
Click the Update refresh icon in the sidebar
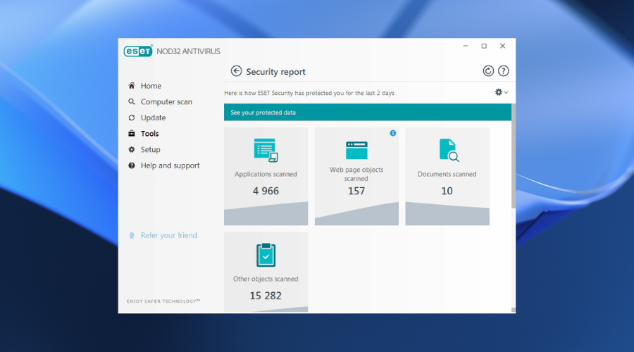tap(132, 118)
